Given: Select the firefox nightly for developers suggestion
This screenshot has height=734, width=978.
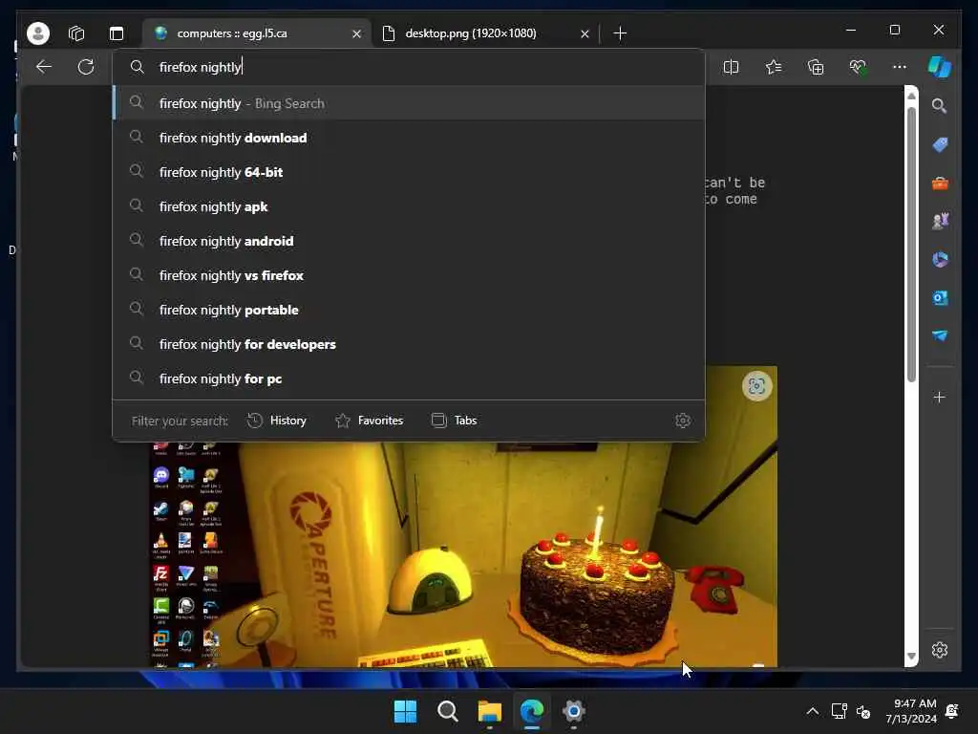Looking at the screenshot, I should (x=409, y=344).
